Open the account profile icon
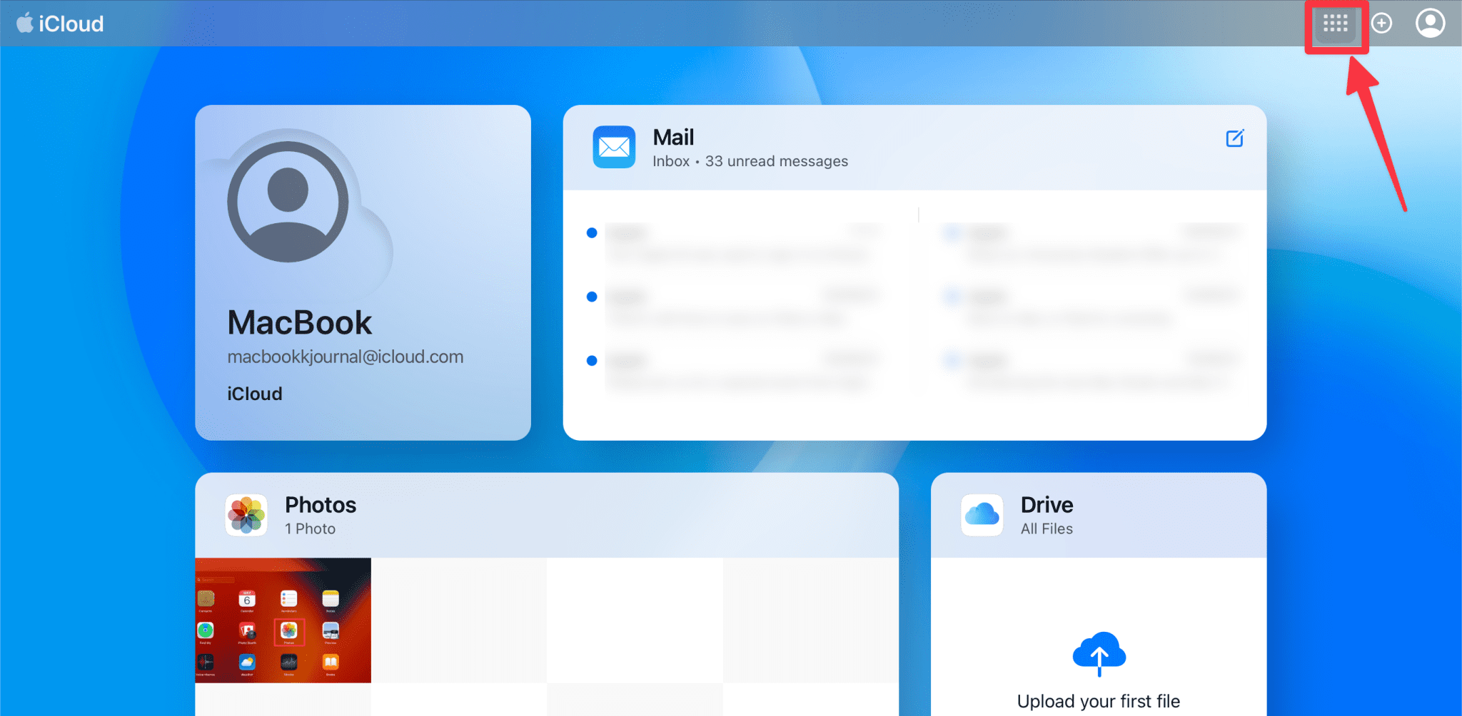Screen dimensions: 1462x716 [1430, 23]
